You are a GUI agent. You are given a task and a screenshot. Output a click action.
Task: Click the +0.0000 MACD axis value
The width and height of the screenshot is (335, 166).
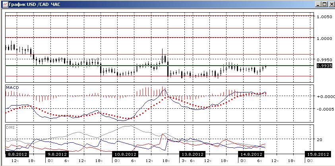coord(326,96)
